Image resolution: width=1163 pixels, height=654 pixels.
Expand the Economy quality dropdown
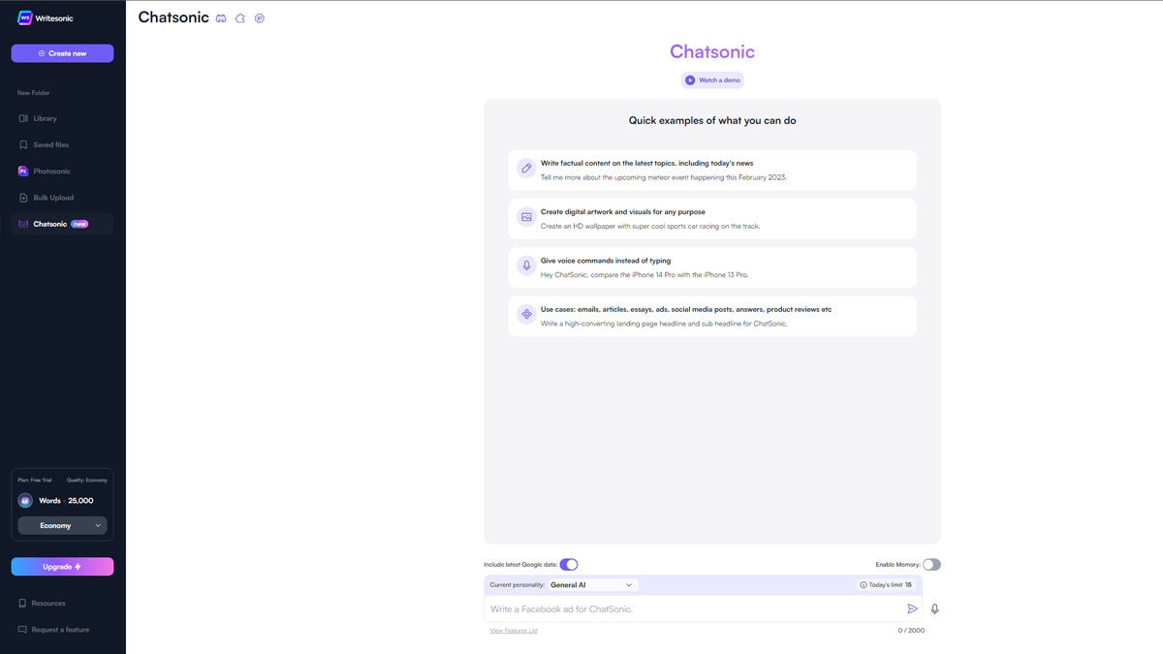62,526
